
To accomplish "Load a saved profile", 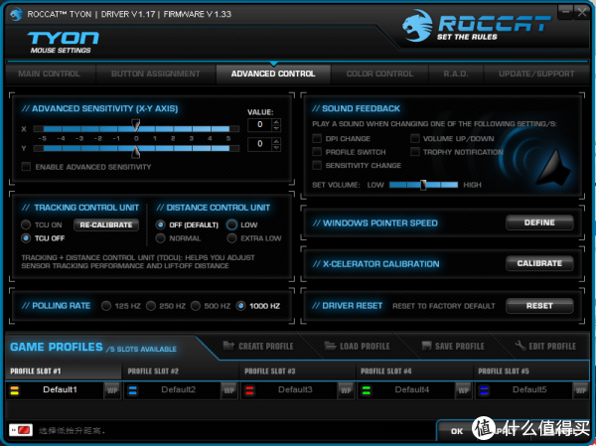I will point(358,346).
